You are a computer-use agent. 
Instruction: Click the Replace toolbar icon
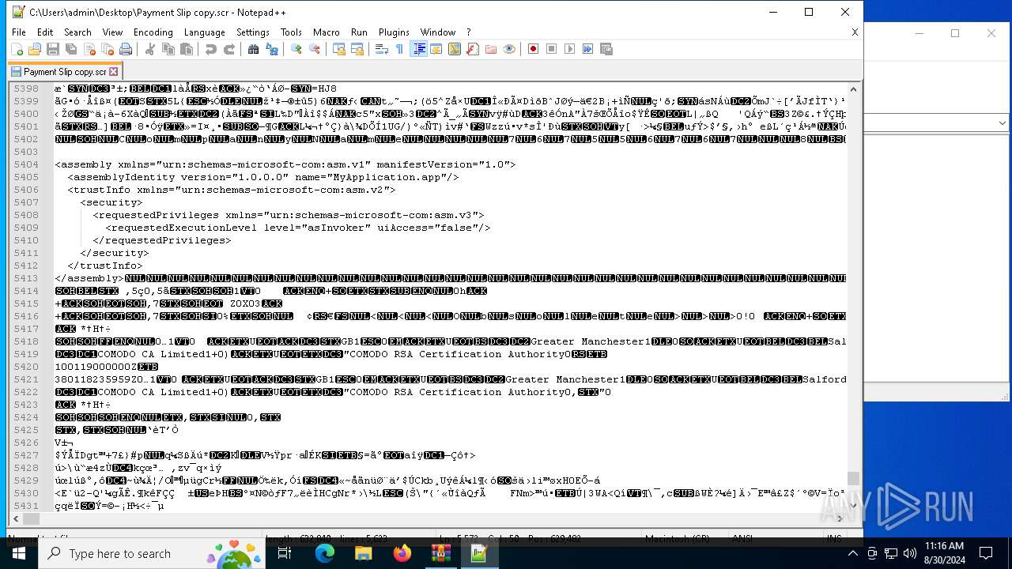point(272,49)
